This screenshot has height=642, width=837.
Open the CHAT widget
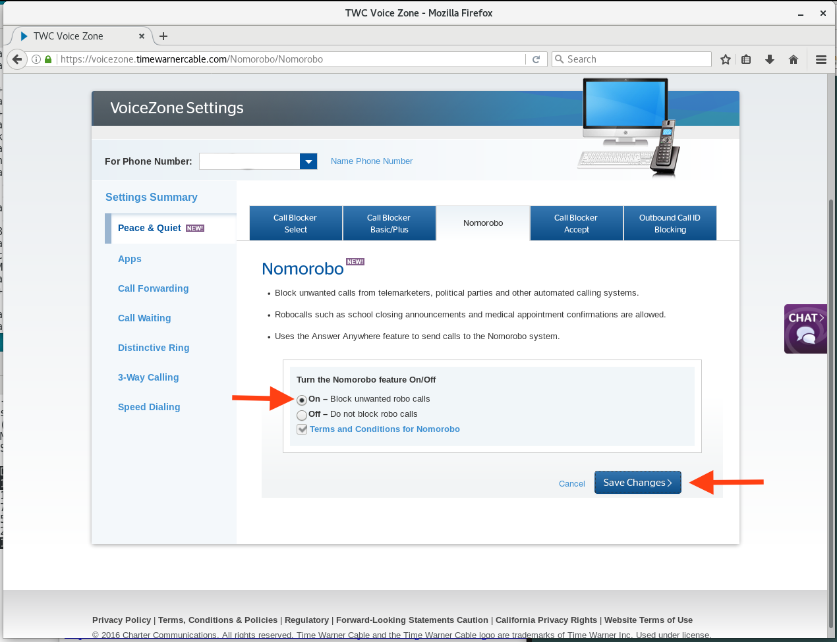805,329
